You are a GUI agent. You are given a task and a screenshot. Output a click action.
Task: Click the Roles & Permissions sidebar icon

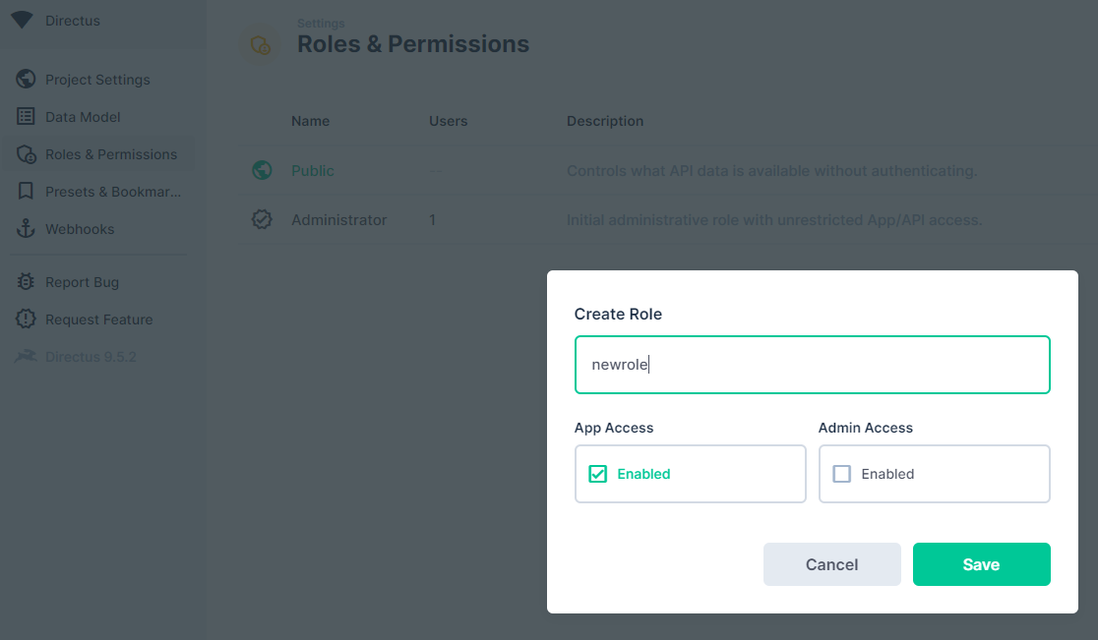[25, 153]
